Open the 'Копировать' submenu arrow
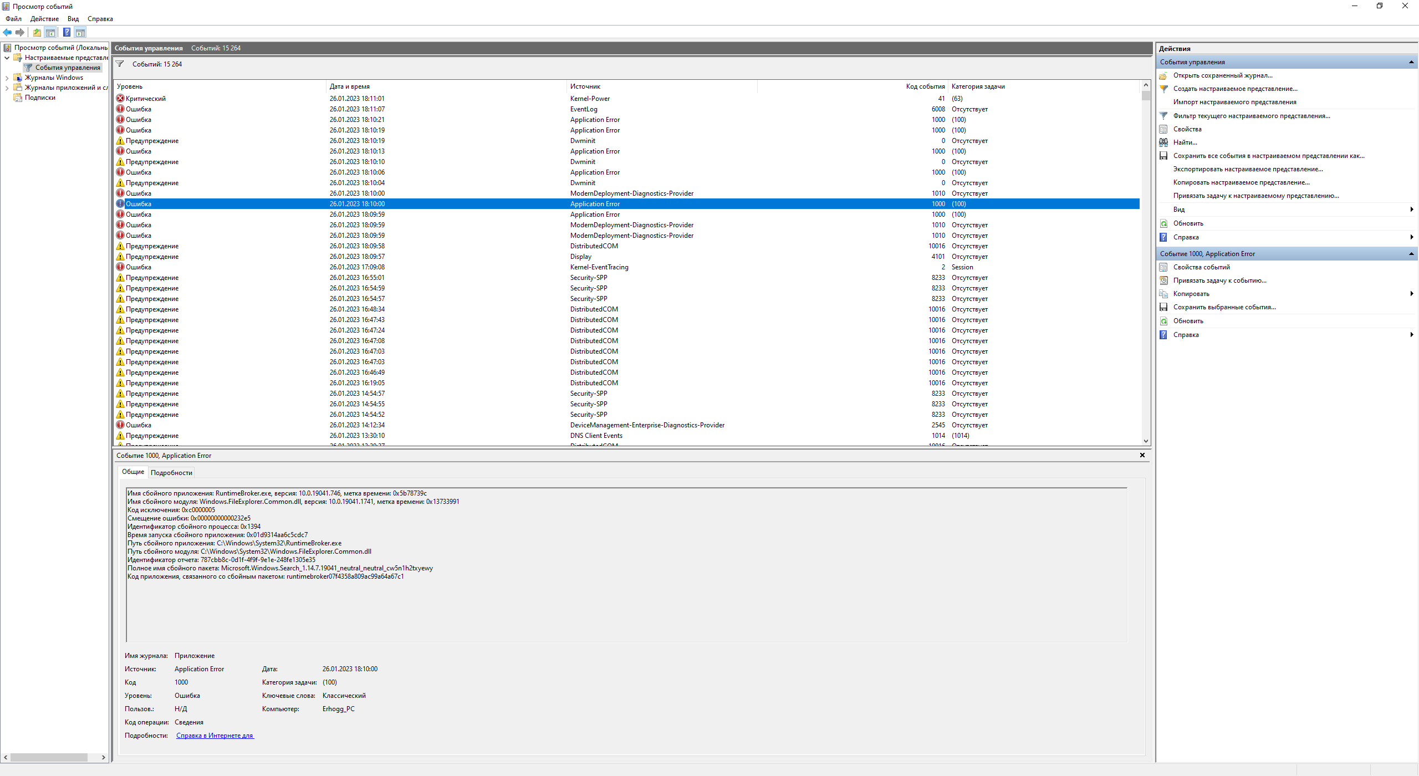This screenshot has height=776, width=1419. pyautogui.click(x=1411, y=294)
